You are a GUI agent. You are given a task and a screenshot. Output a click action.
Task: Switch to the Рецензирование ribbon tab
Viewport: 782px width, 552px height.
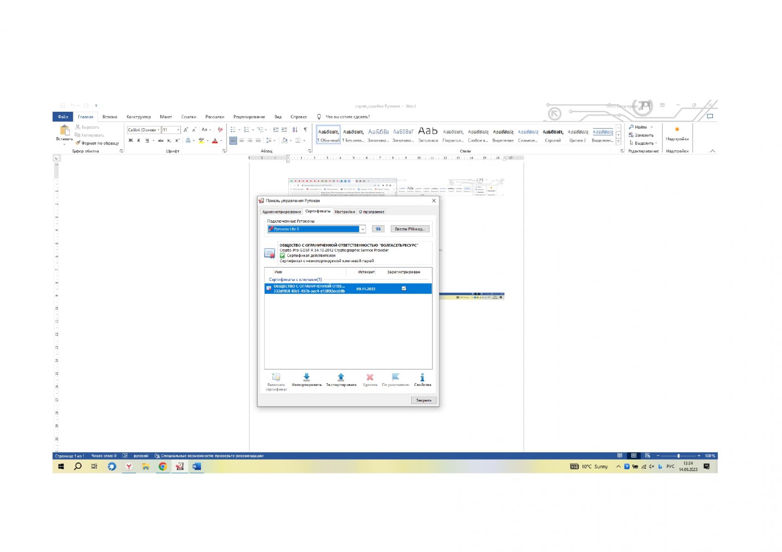pos(249,117)
